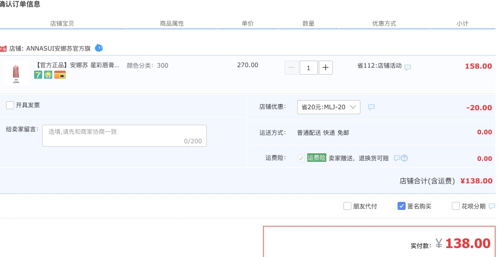Open the 省20元:MLJ-20 store discount dropdown
The width and height of the screenshot is (500, 257).
[329, 107]
